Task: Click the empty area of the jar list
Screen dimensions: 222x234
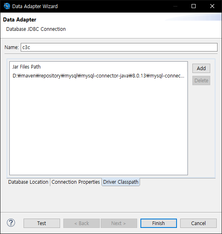Action: 98,127
